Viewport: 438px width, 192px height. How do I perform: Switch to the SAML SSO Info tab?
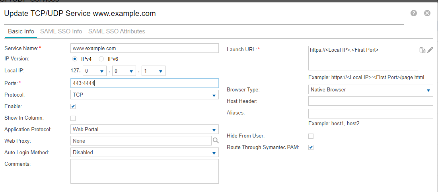[x=61, y=31]
